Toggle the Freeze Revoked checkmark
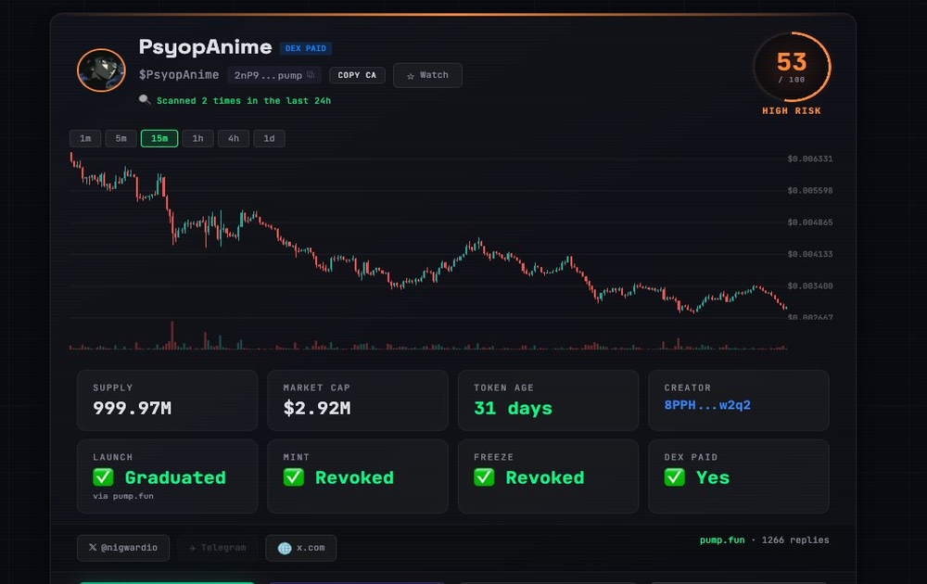This screenshot has height=584, width=927. tap(484, 478)
